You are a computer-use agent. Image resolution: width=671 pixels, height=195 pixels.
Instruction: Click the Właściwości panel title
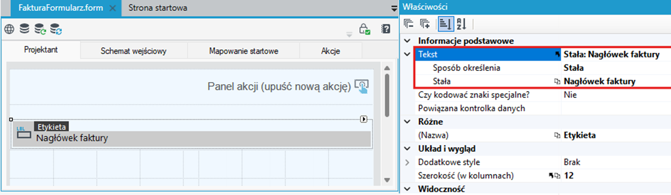click(x=425, y=7)
